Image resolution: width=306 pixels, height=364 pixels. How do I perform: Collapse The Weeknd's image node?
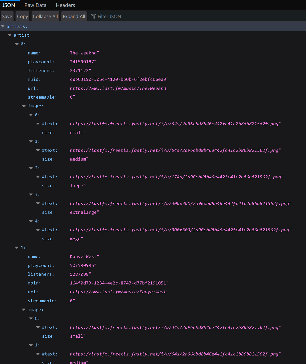(x=24, y=106)
